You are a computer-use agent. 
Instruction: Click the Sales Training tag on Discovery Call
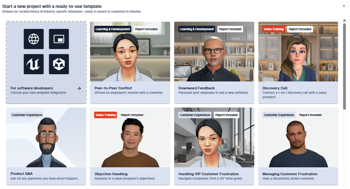(x=273, y=29)
